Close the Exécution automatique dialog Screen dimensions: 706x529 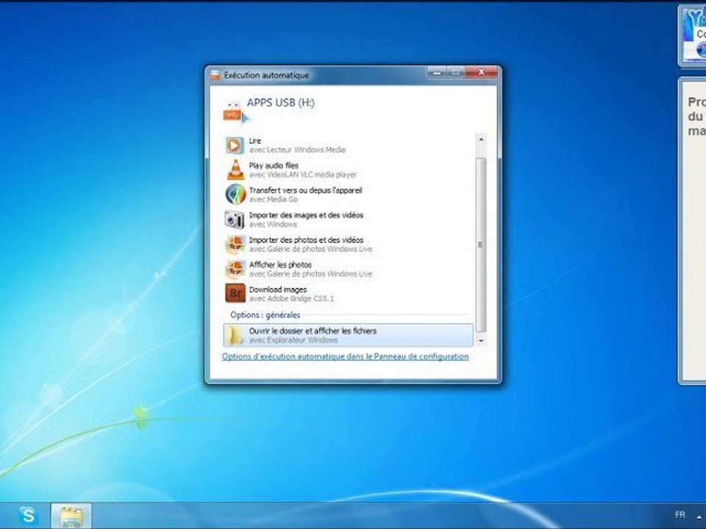481,72
